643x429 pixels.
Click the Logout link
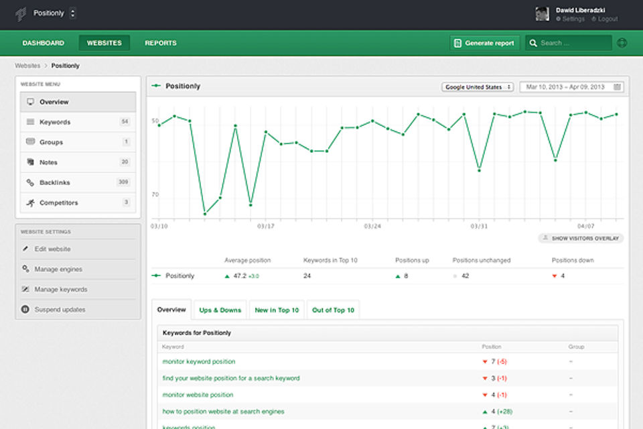608,19
